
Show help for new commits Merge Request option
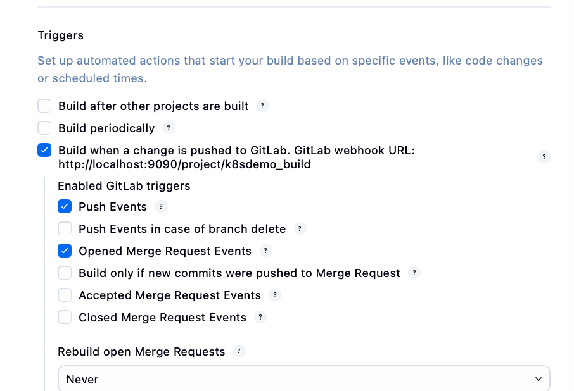pos(414,273)
